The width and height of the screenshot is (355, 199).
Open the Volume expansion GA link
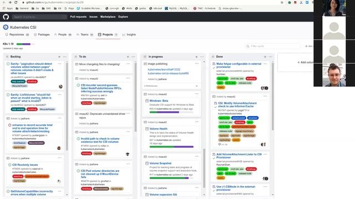coord(163,195)
